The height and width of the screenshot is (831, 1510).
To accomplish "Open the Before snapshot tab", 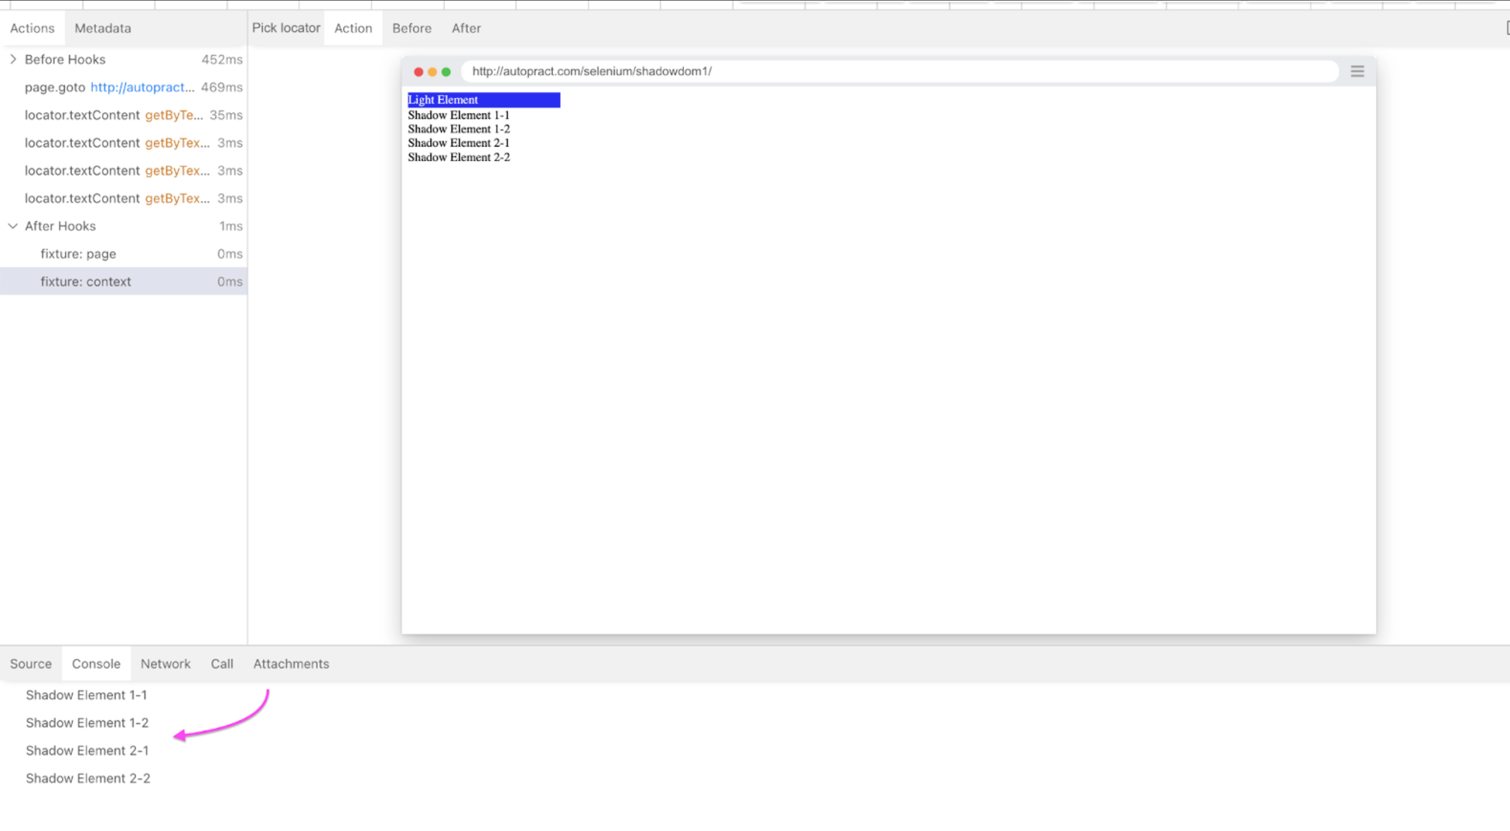I will [411, 28].
